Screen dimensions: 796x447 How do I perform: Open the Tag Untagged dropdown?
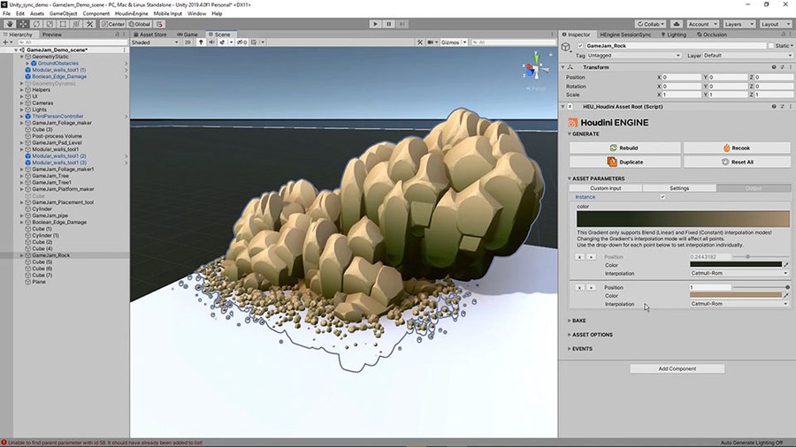tap(633, 56)
